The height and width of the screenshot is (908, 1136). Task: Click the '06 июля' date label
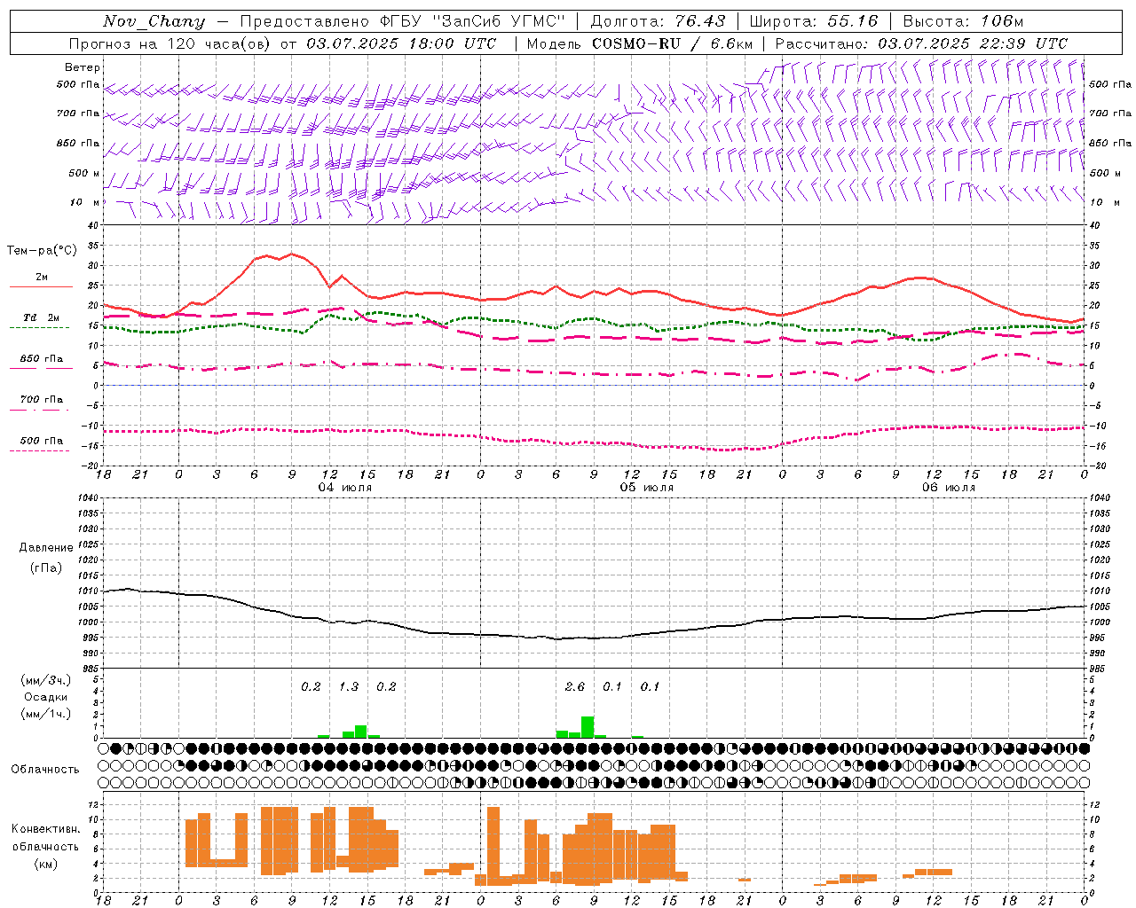949,488
